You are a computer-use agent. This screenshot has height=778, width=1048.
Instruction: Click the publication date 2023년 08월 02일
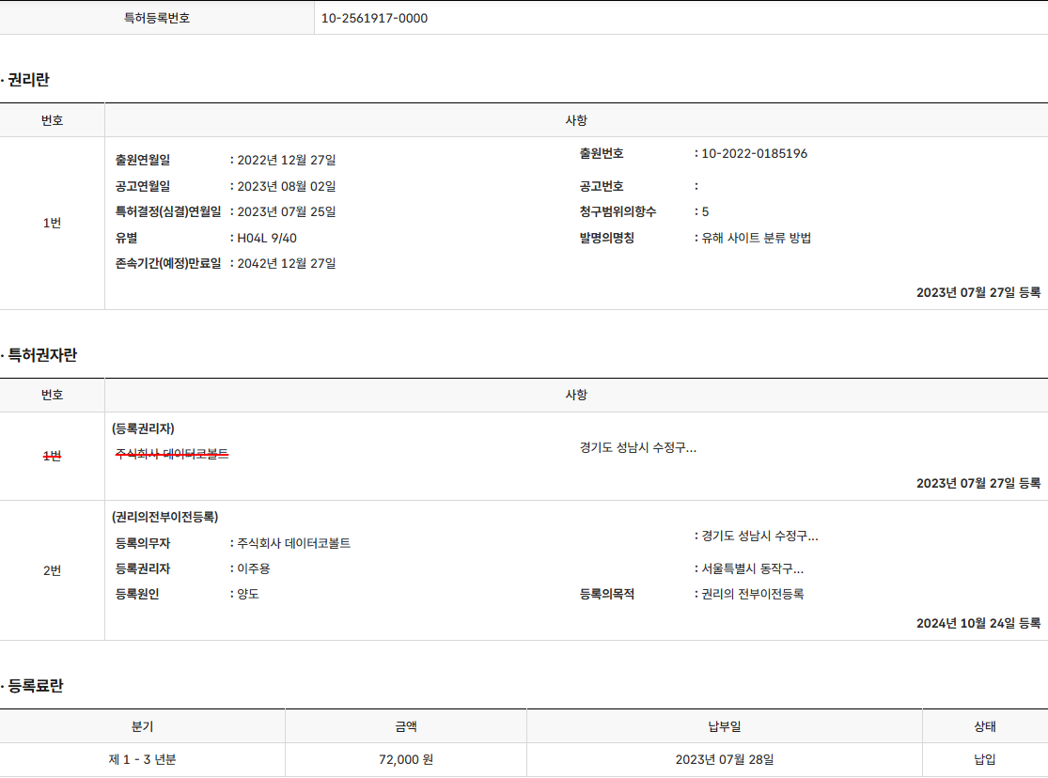(x=286, y=186)
